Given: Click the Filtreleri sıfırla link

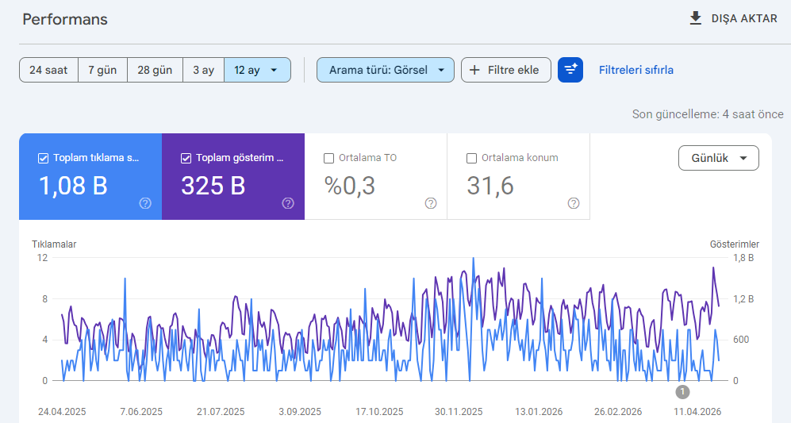Looking at the screenshot, I should 636,70.
